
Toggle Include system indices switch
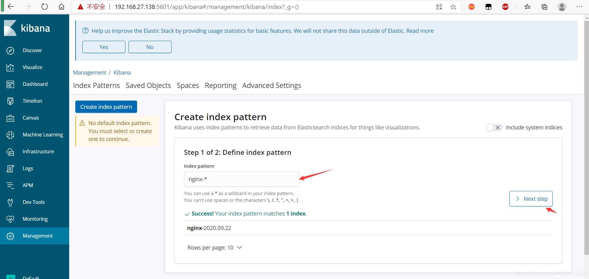tap(494, 128)
